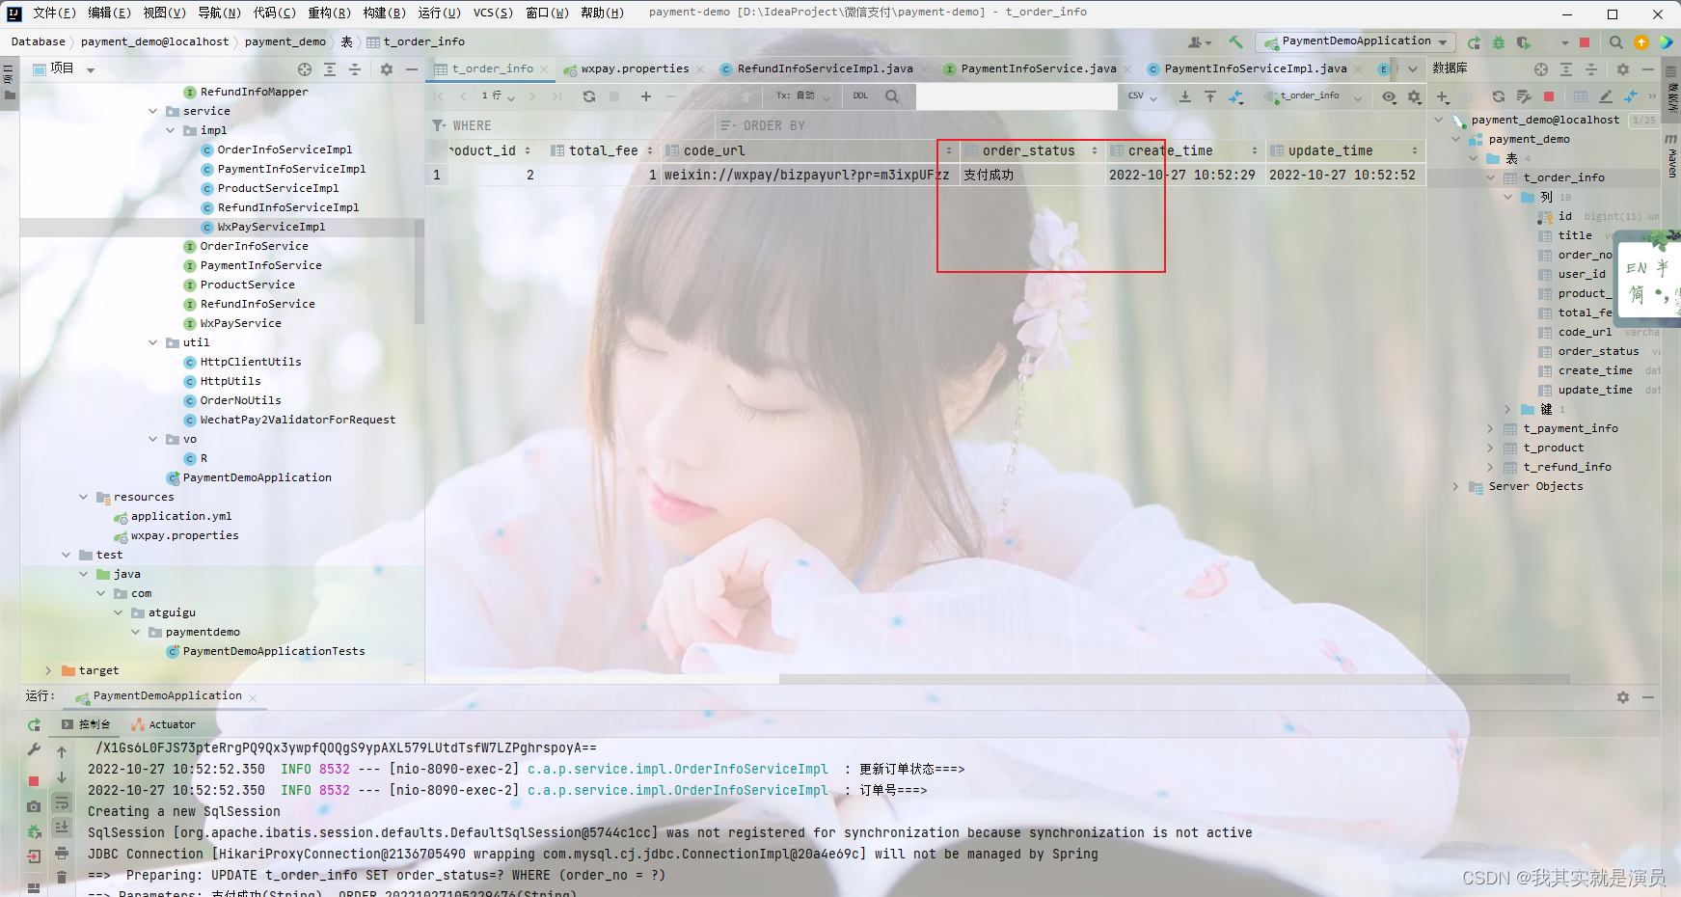1681x897 pixels.
Task: Click the ORDER BY input field
Action: click(x=1071, y=125)
